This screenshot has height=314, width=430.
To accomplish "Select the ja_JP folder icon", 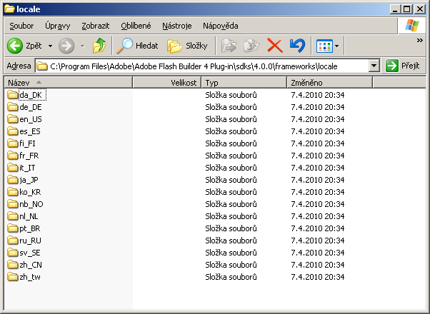I will 13,179.
